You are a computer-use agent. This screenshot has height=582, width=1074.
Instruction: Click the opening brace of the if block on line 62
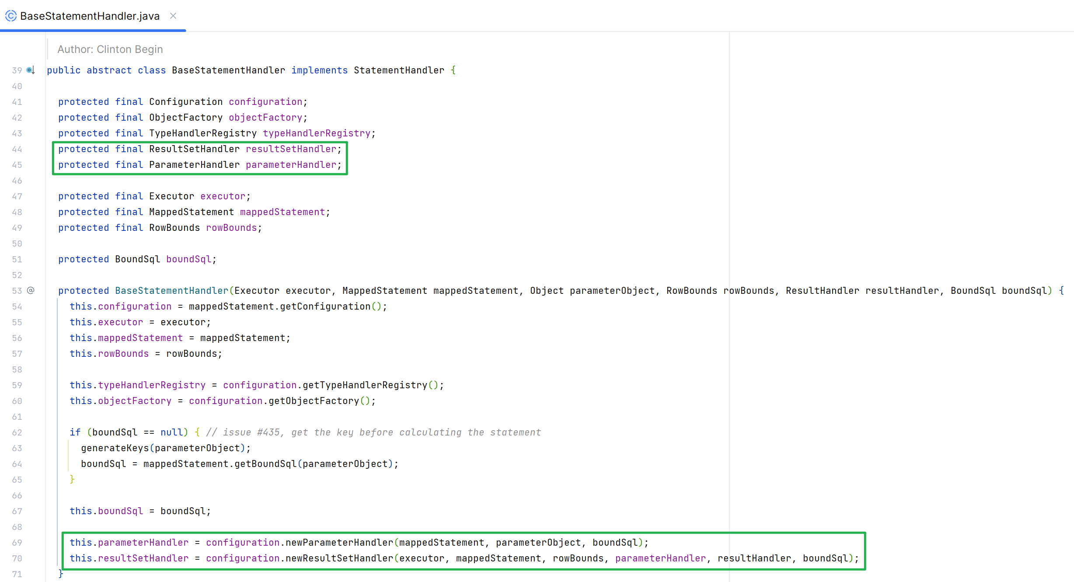(x=197, y=432)
